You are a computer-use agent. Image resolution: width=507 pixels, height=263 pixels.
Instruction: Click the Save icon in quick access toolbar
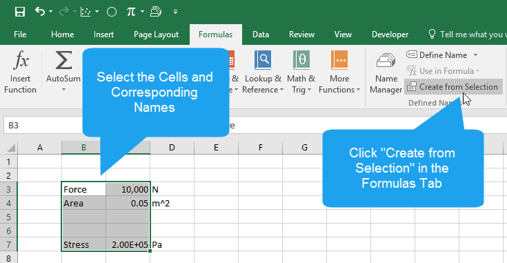point(20,12)
